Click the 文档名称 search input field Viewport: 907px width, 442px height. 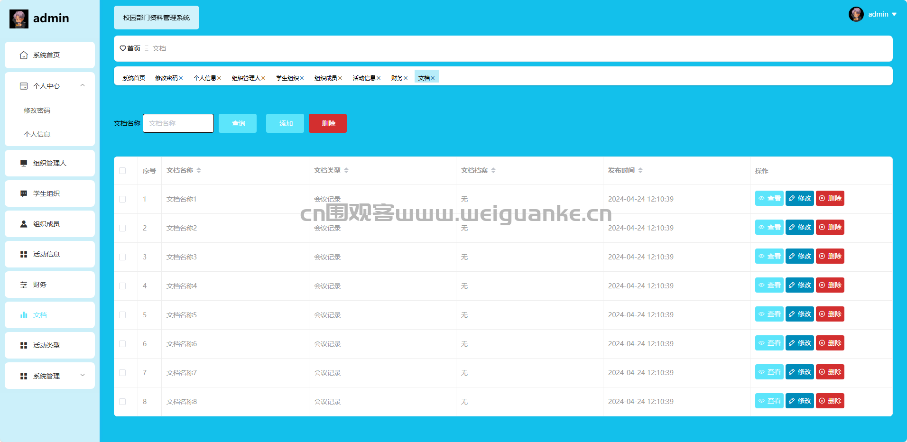[178, 123]
